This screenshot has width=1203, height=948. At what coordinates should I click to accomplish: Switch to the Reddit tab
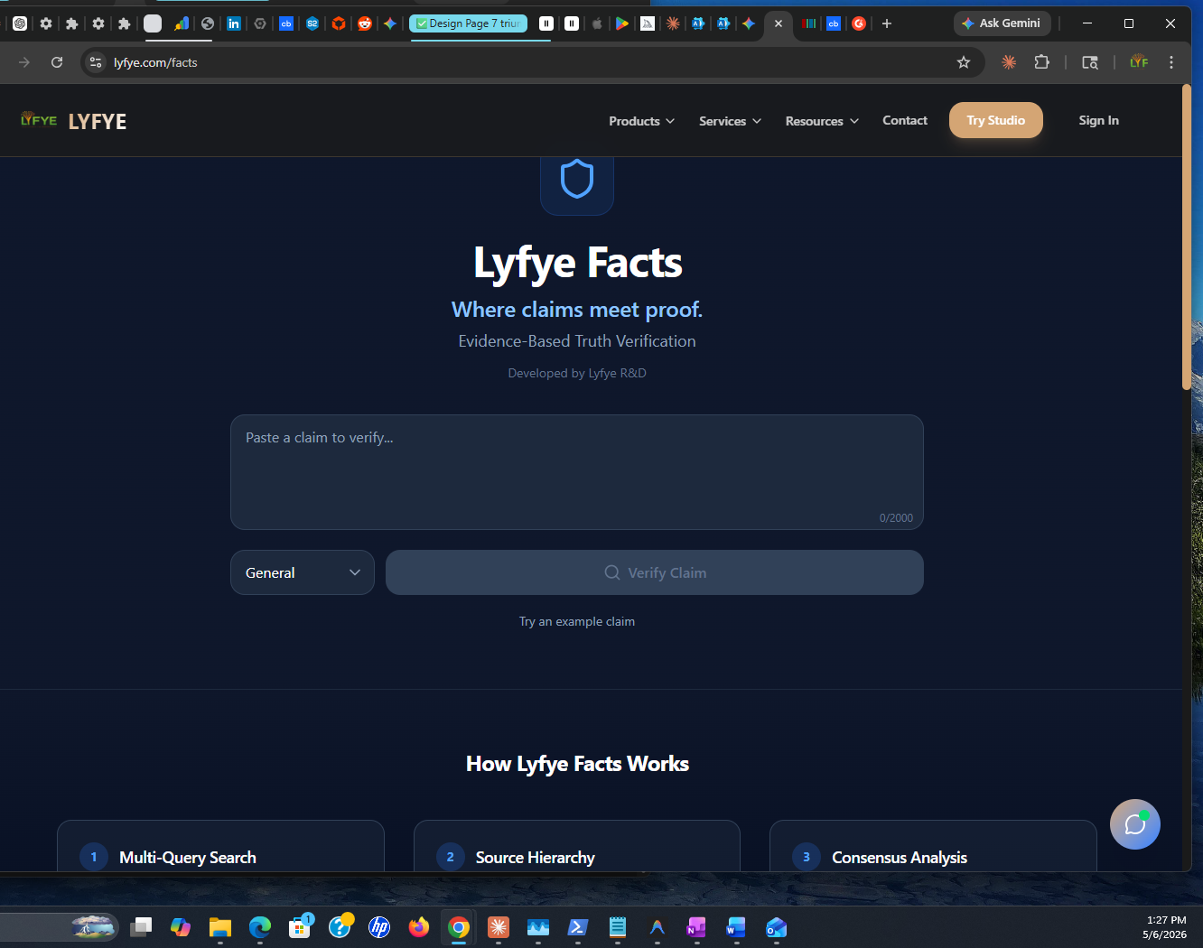[365, 23]
